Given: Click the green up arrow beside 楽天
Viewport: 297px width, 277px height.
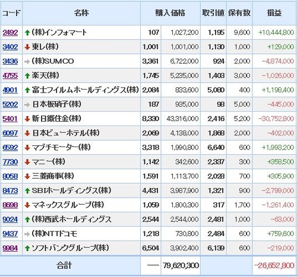Looking at the screenshot, I should pos(27,76).
